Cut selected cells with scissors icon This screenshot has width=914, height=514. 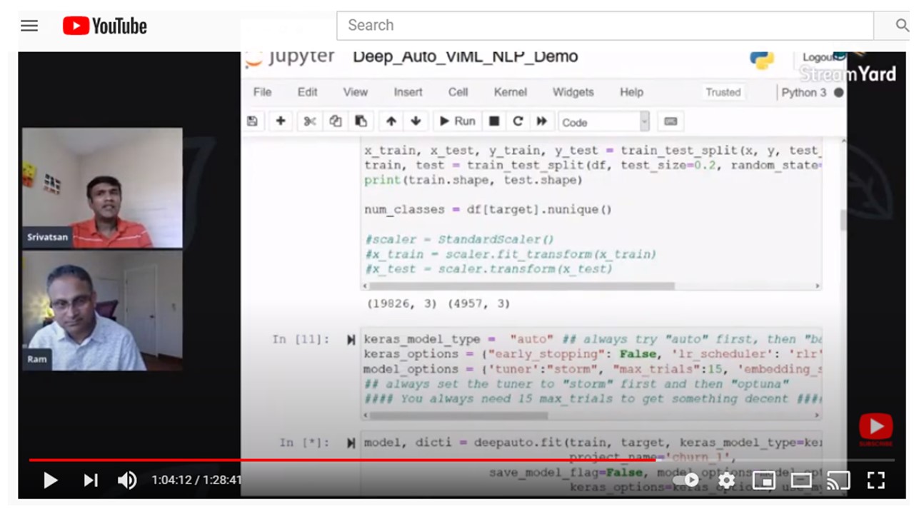pos(310,121)
